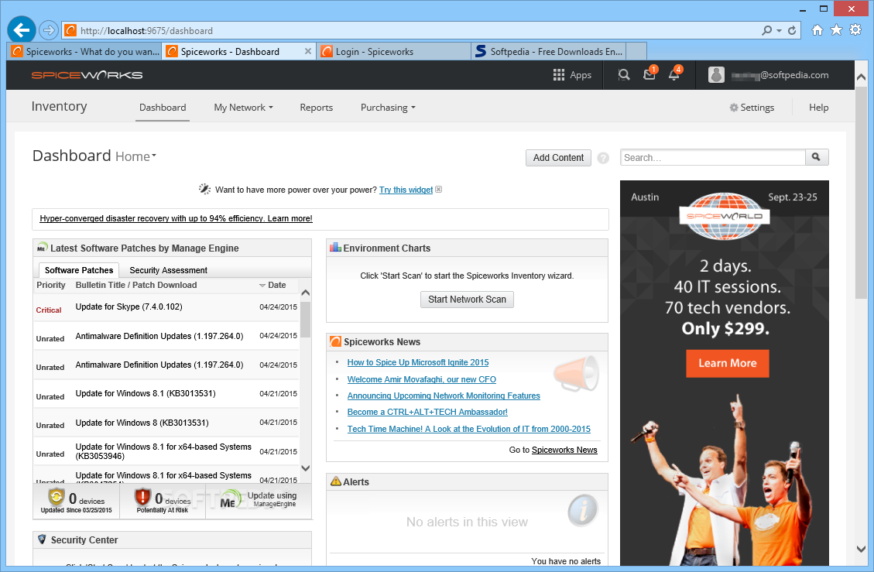Open Hyper-converged disaster recovery link
The height and width of the screenshot is (572, 874).
click(177, 218)
